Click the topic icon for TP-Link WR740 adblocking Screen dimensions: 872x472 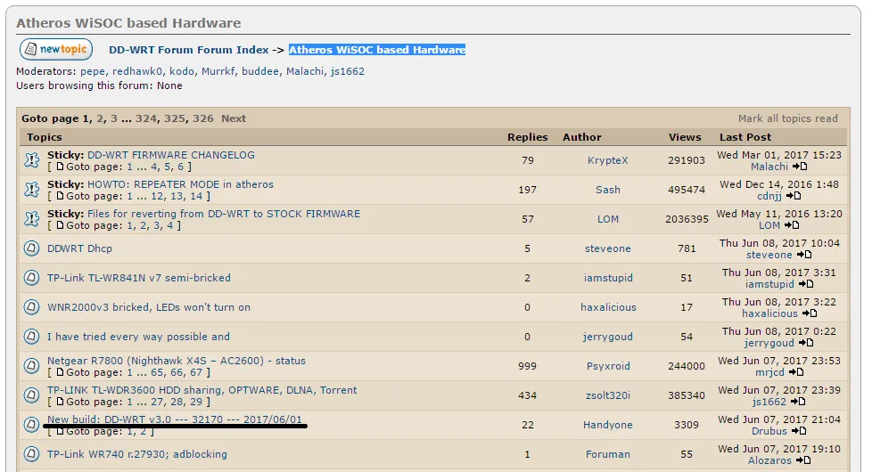click(x=32, y=454)
